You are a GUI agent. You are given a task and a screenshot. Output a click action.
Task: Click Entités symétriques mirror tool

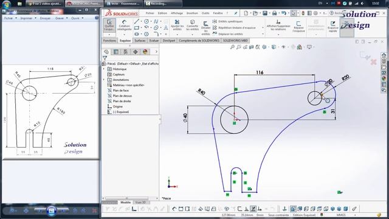pyautogui.click(x=227, y=21)
